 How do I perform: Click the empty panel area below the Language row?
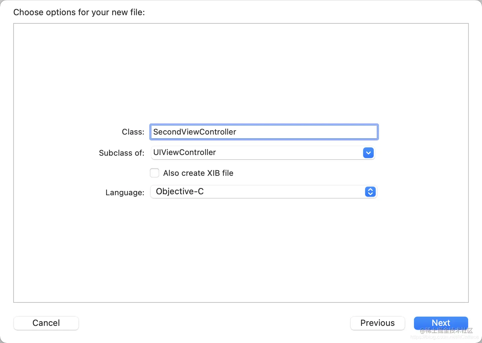[241, 251]
